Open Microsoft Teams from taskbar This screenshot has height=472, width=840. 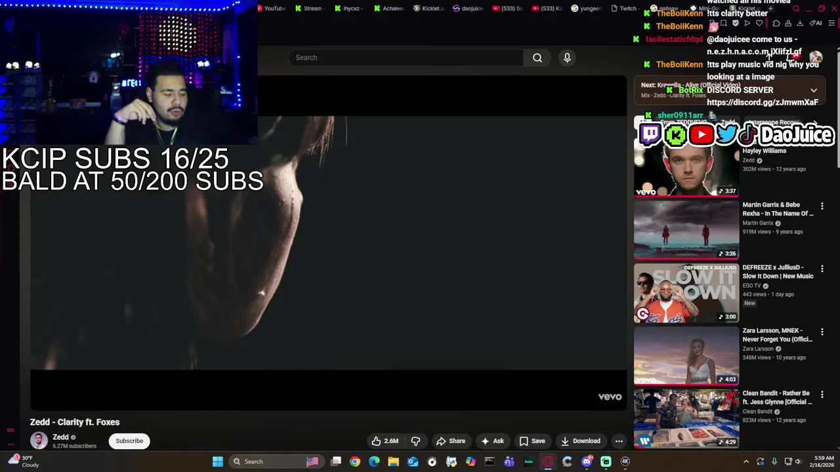pos(509,462)
